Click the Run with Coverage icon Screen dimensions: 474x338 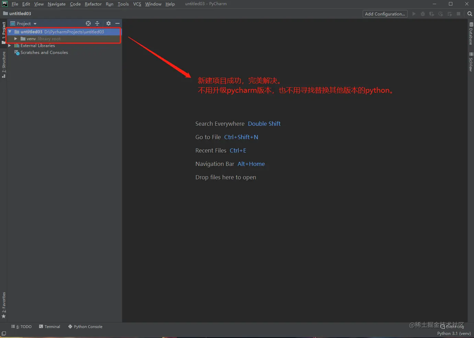coord(432,14)
